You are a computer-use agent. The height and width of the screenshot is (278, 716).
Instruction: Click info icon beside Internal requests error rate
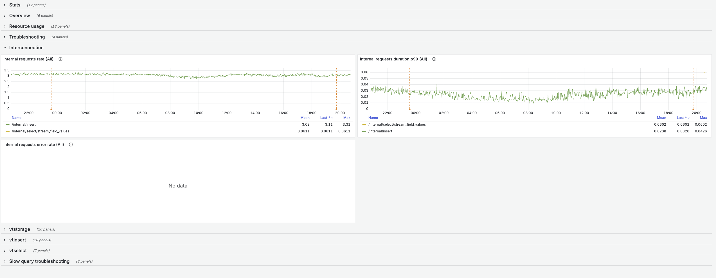click(71, 144)
